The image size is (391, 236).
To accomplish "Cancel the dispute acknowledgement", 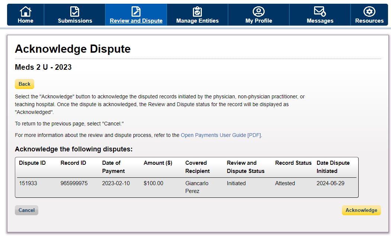I will pyautogui.click(x=26, y=210).
